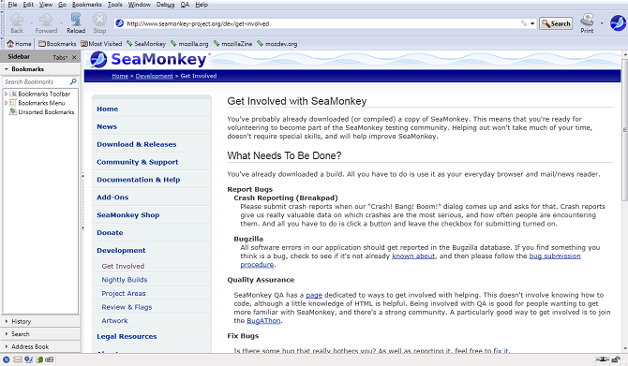Open ChatZilla IRC icon in status bar
The image size is (628, 366).
[50, 359]
